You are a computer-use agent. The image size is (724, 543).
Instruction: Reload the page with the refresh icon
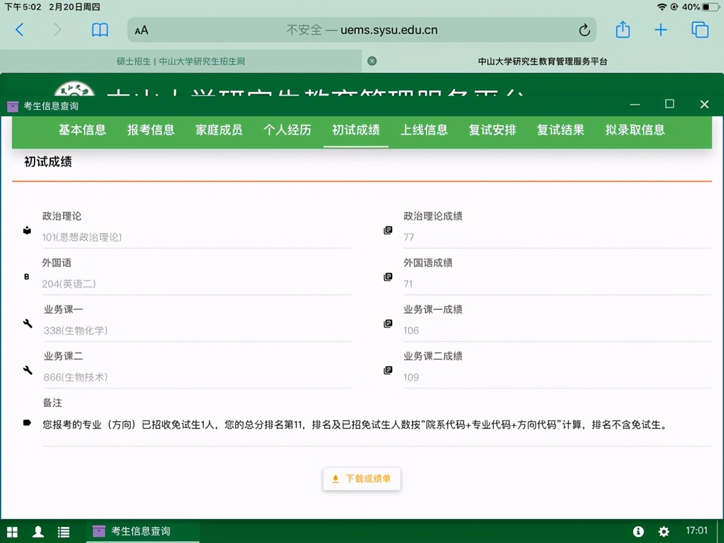(584, 30)
